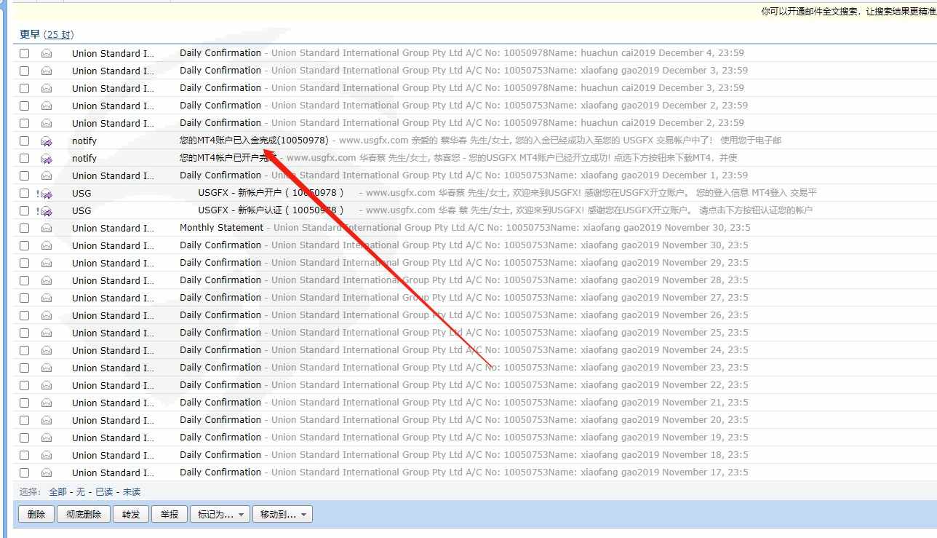
Task: Click the 删除 button
Action: tap(36, 515)
